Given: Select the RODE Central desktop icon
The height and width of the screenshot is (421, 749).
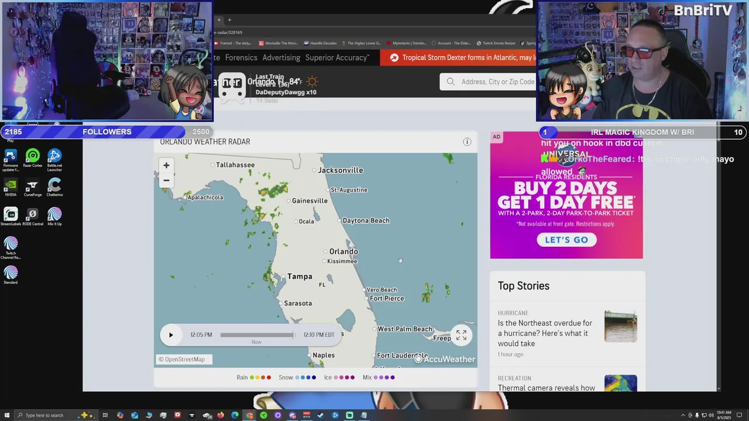Looking at the screenshot, I should tap(33, 217).
